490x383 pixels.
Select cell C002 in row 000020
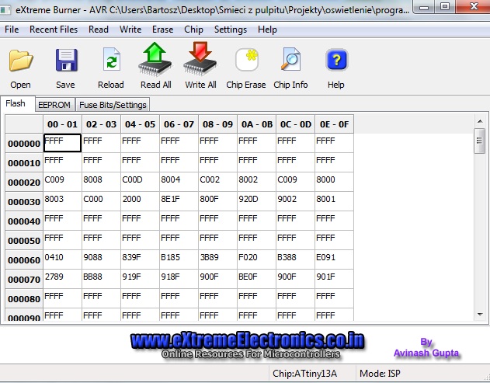click(217, 182)
